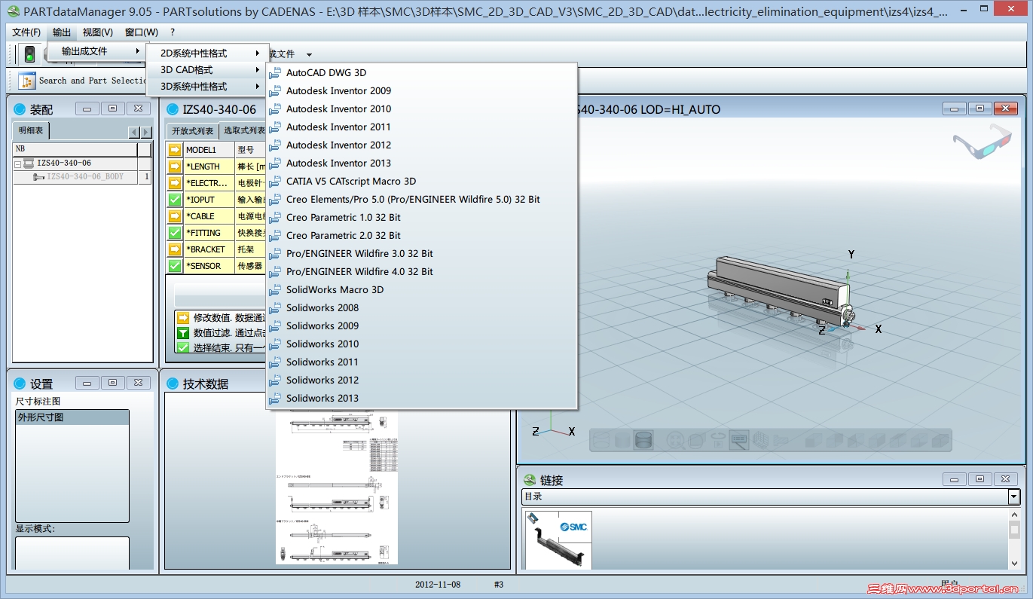Toggle the green check beside *SENSOR

pos(175,266)
